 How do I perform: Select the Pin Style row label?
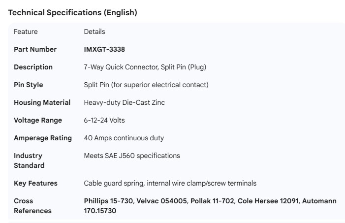tap(28, 85)
